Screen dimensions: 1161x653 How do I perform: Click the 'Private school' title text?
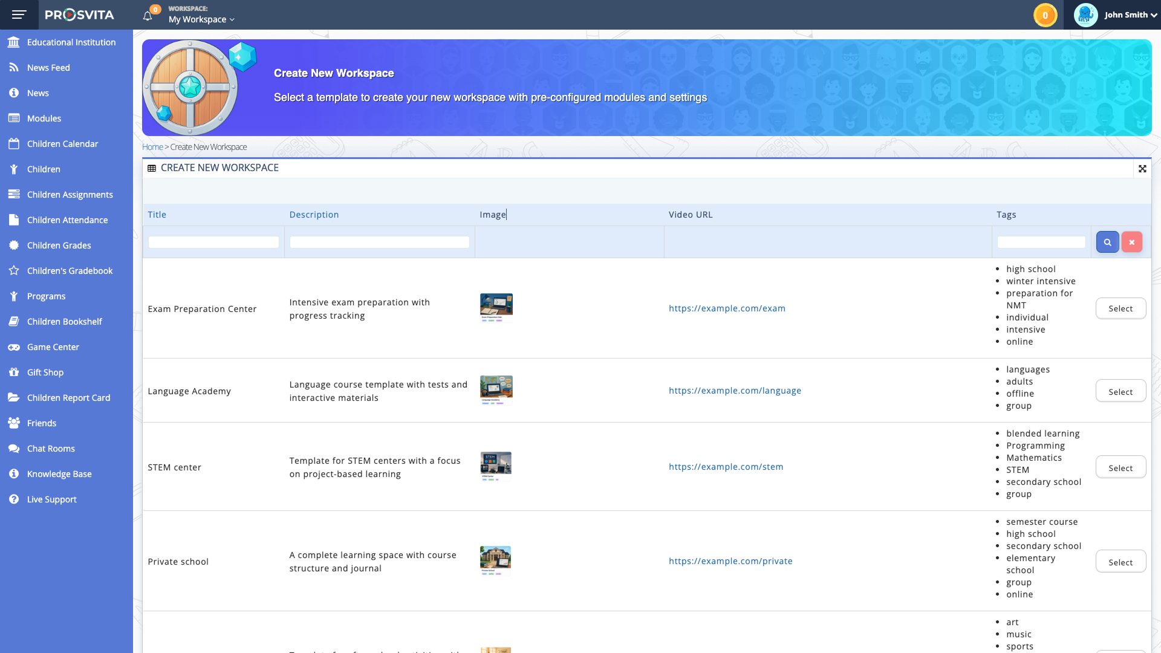pos(178,562)
